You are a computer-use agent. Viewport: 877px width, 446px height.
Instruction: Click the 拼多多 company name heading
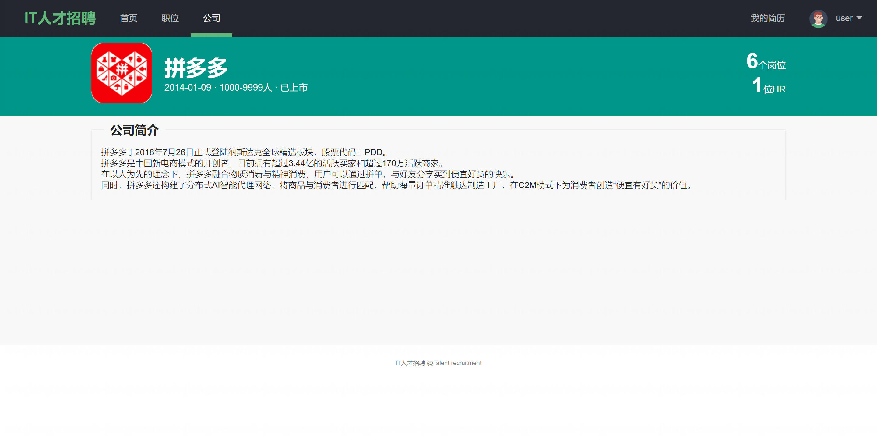point(196,68)
